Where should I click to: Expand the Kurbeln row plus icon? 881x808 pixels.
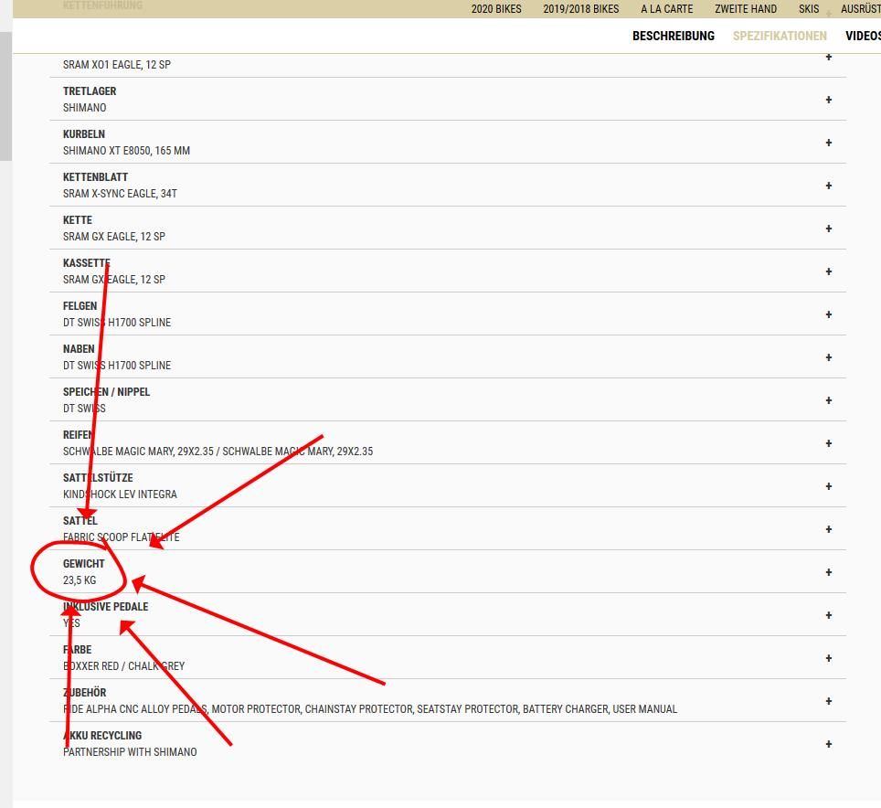(x=828, y=143)
